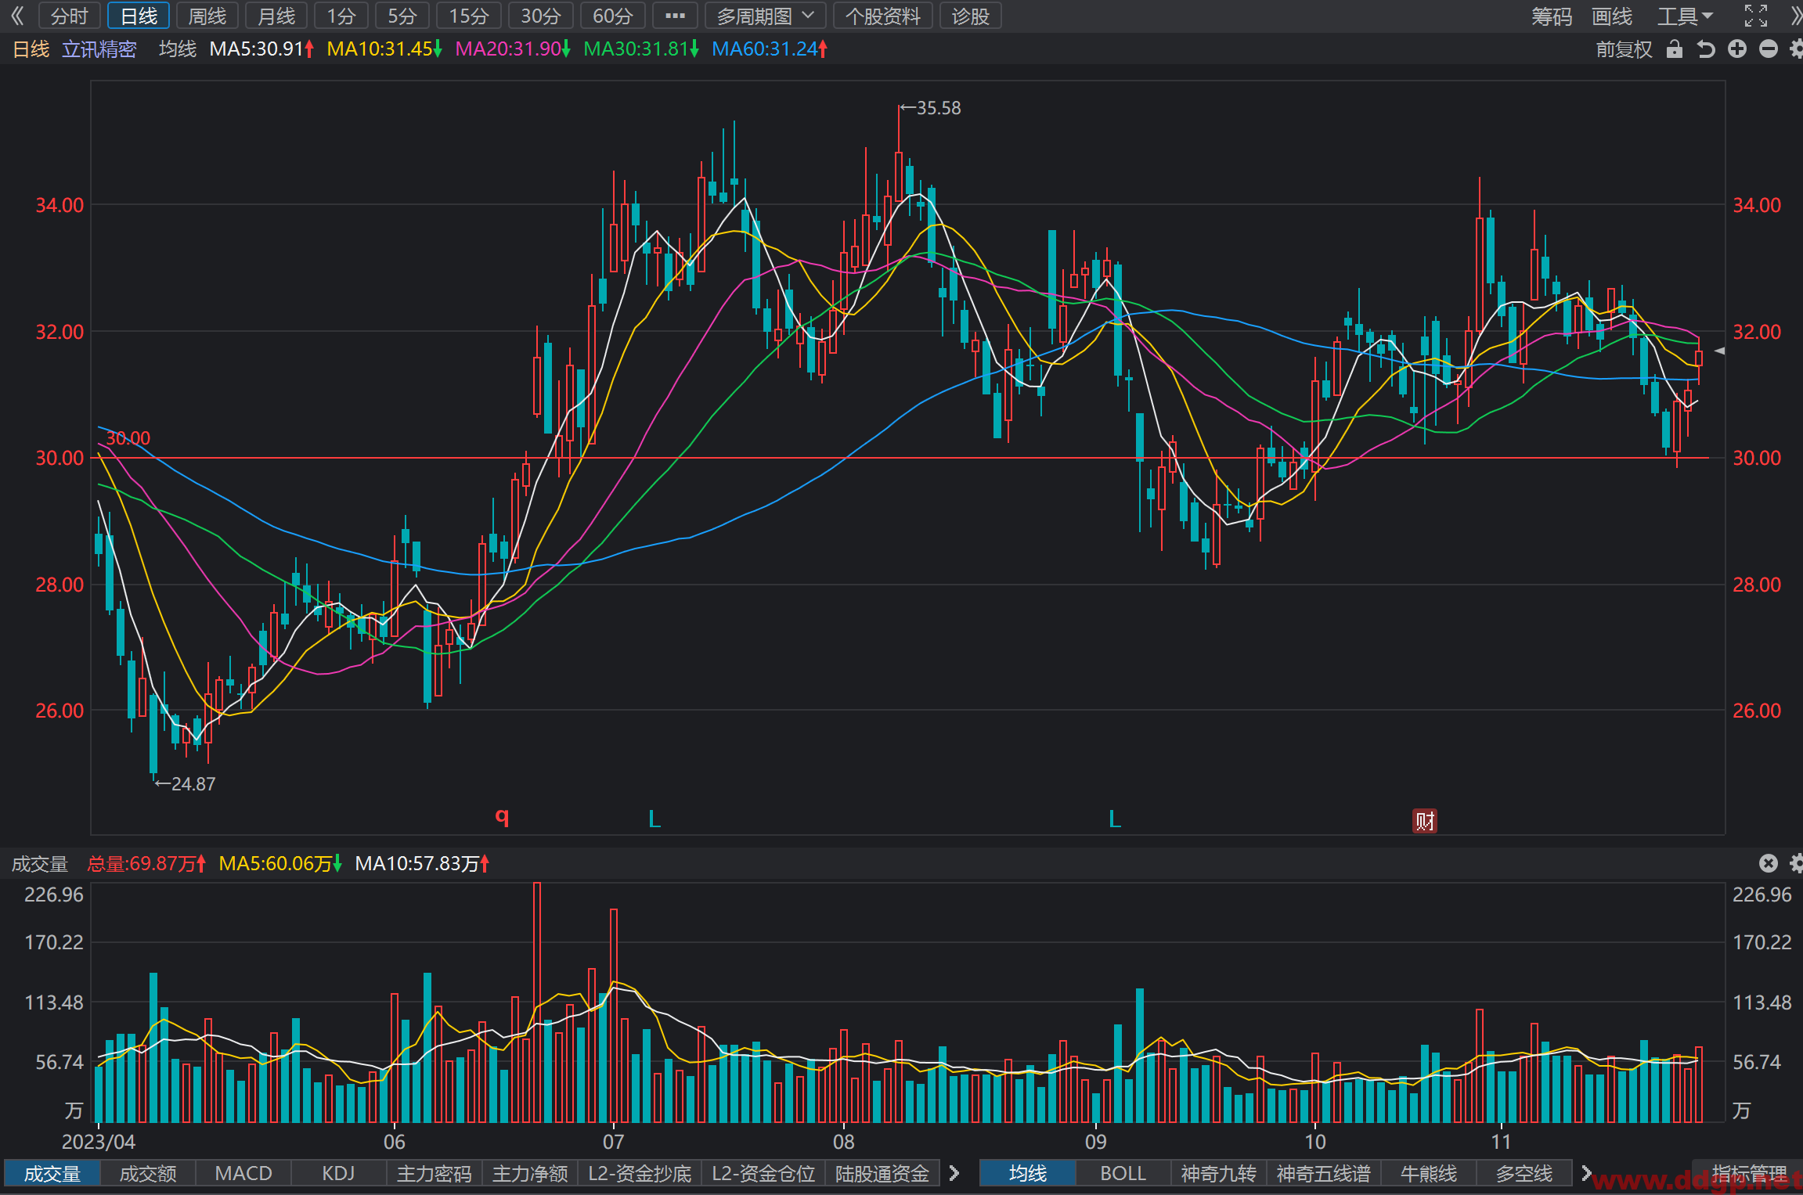The width and height of the screenshot is (1803, 1195).
Task: Expand more overlays with the right arrow
Action: [x=1587, y=1173]
